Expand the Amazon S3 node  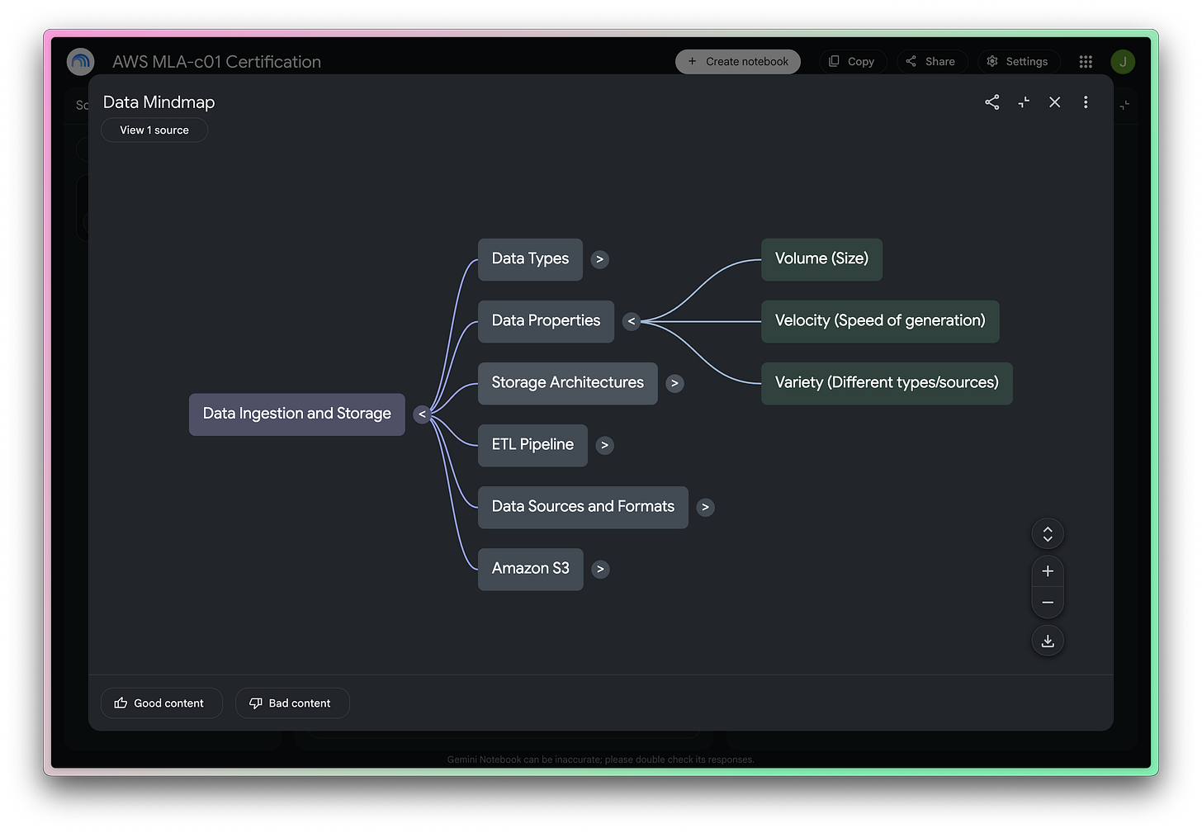point(600,569)
